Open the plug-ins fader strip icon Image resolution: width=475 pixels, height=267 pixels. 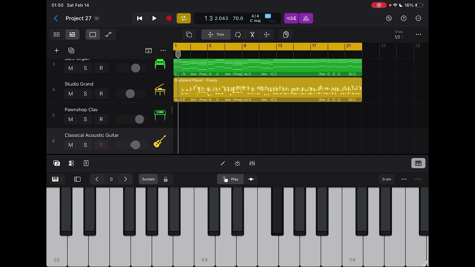coord(71,163)
